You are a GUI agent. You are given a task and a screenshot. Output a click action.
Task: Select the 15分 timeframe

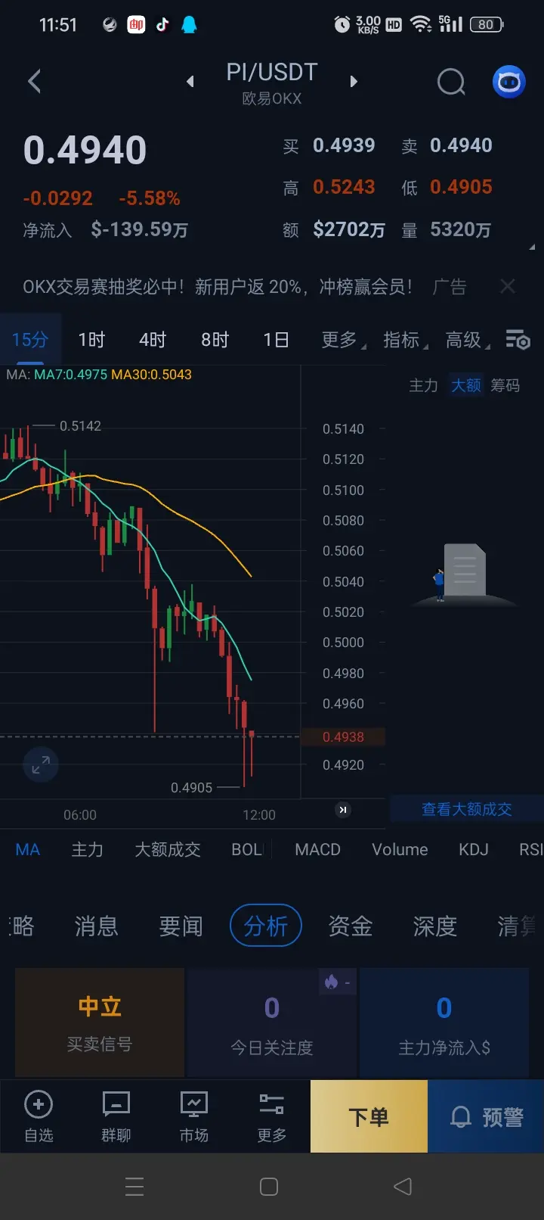coord(30,340)
